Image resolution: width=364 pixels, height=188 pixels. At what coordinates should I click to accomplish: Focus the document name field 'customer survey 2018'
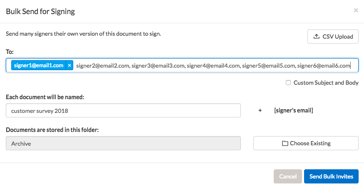123,111
